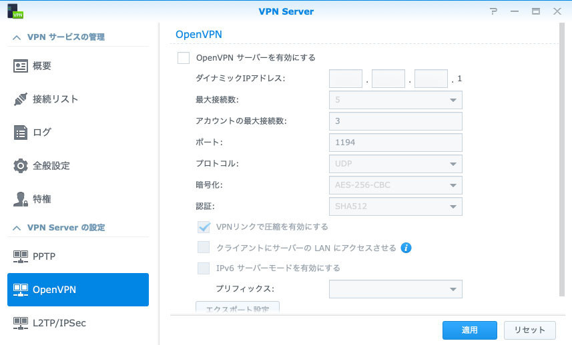Open the 最大接続数 dropdown
This screenshot has height=345, width=572.
pyautogui.click(x=395, y=100)
